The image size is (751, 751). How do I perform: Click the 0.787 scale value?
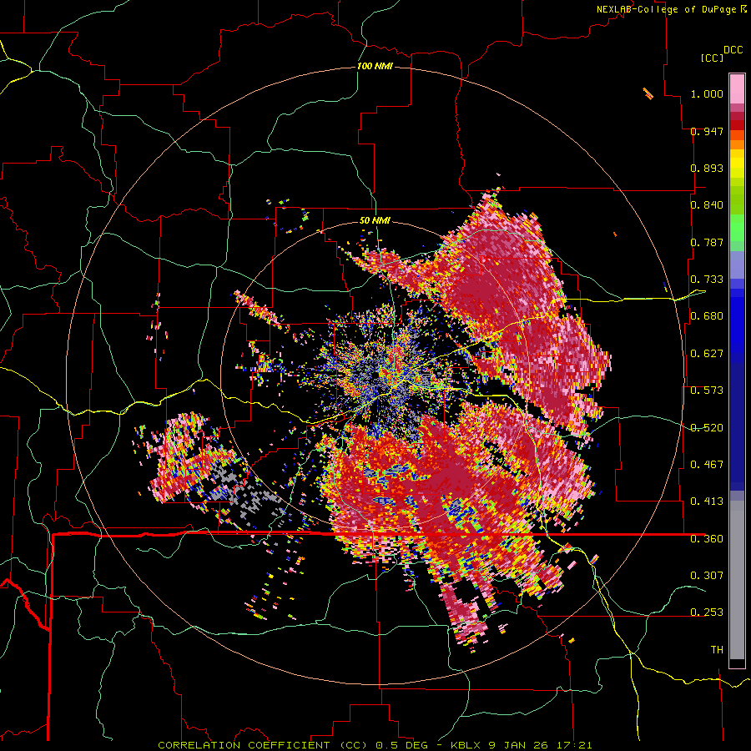point(707,242)
